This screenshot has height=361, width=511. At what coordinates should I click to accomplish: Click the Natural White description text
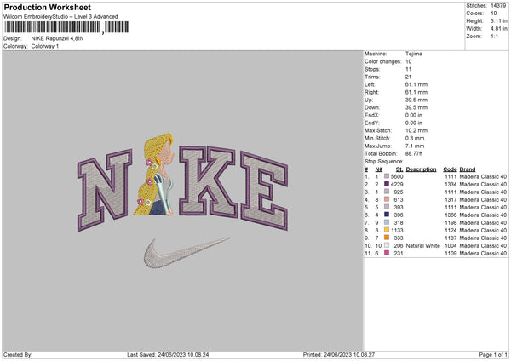point(423,245)
